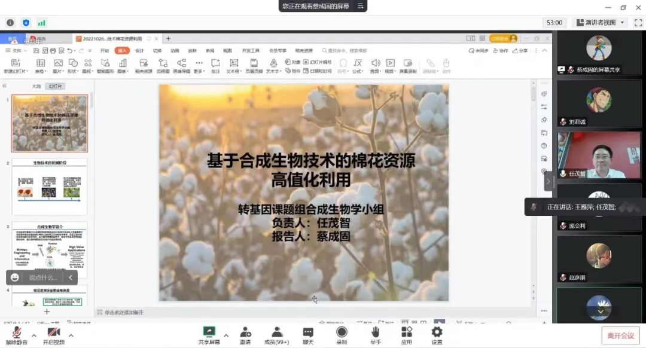Screen dimensions: 646x348
Task: Click the 说点什么... chat input box
Action: click(x=44, y=277)
